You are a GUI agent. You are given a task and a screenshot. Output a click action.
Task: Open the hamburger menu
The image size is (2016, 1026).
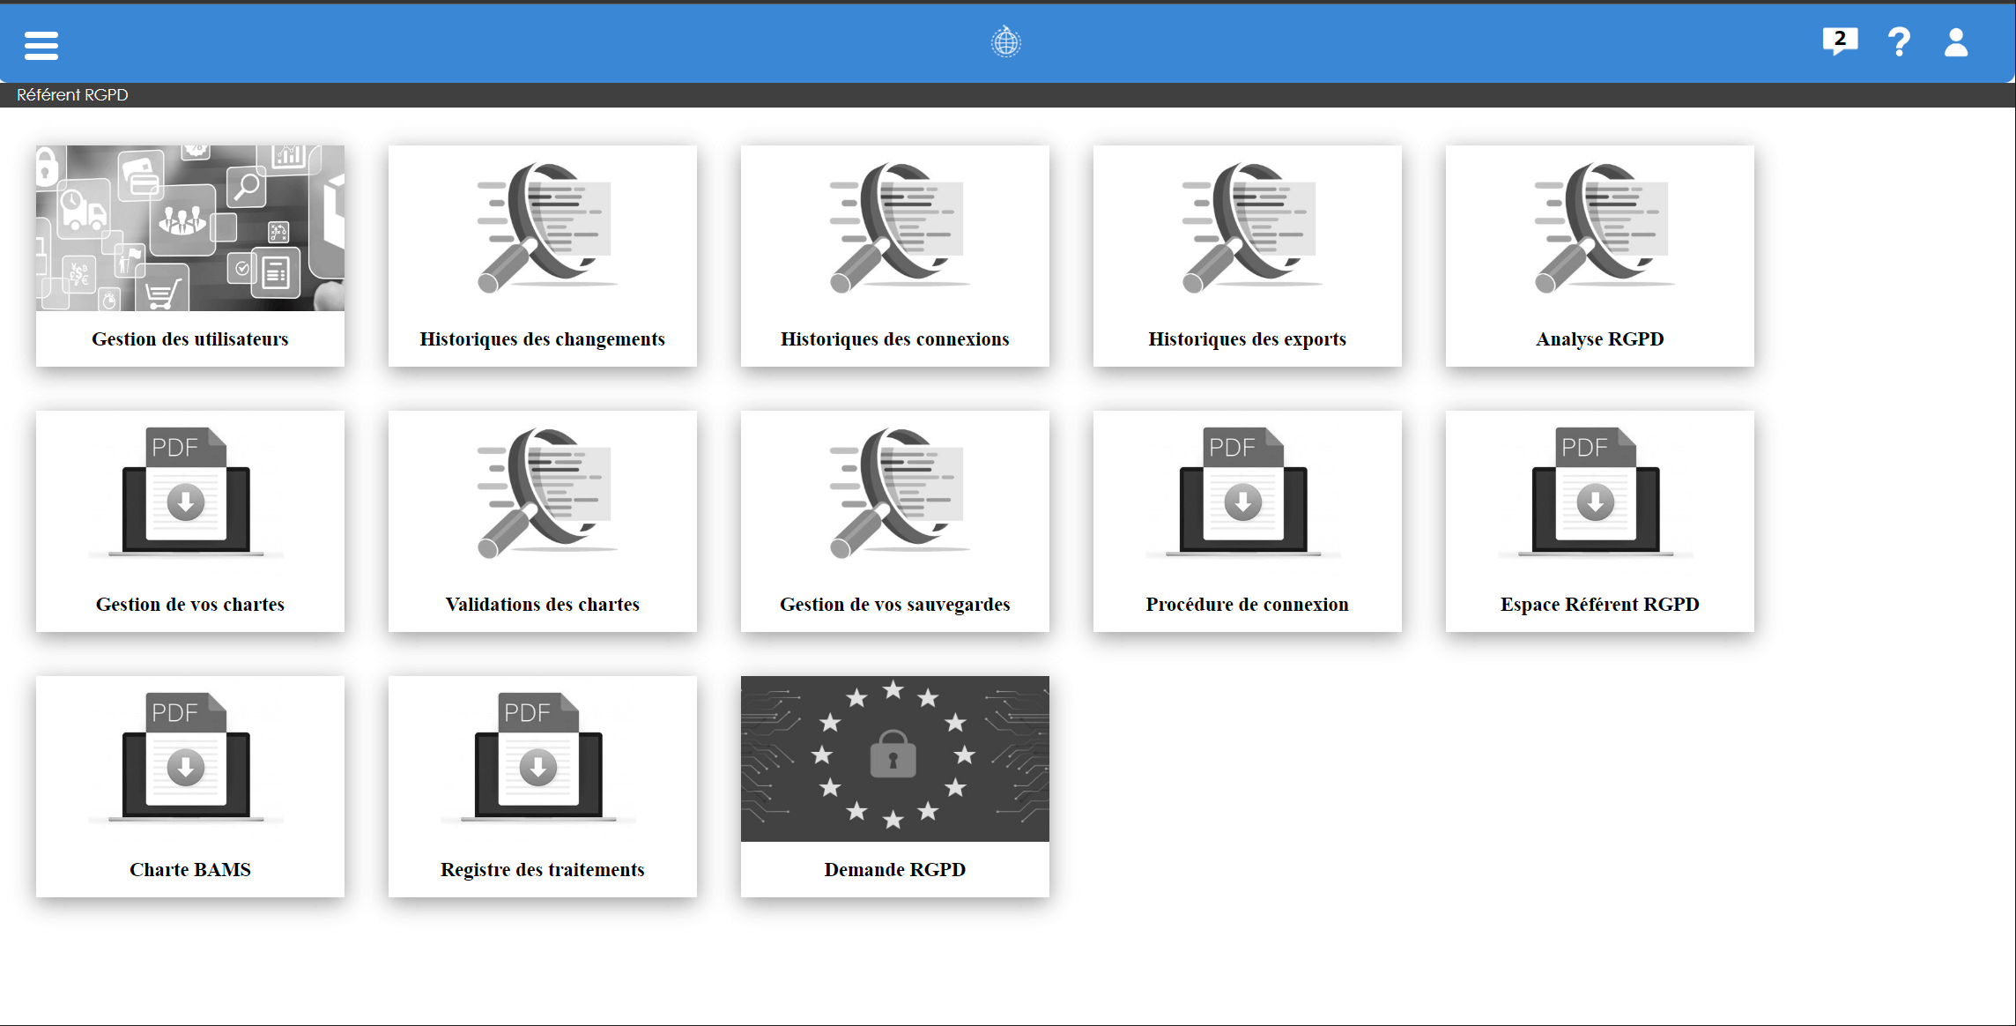pyautogui.click(x=41, y=45)
